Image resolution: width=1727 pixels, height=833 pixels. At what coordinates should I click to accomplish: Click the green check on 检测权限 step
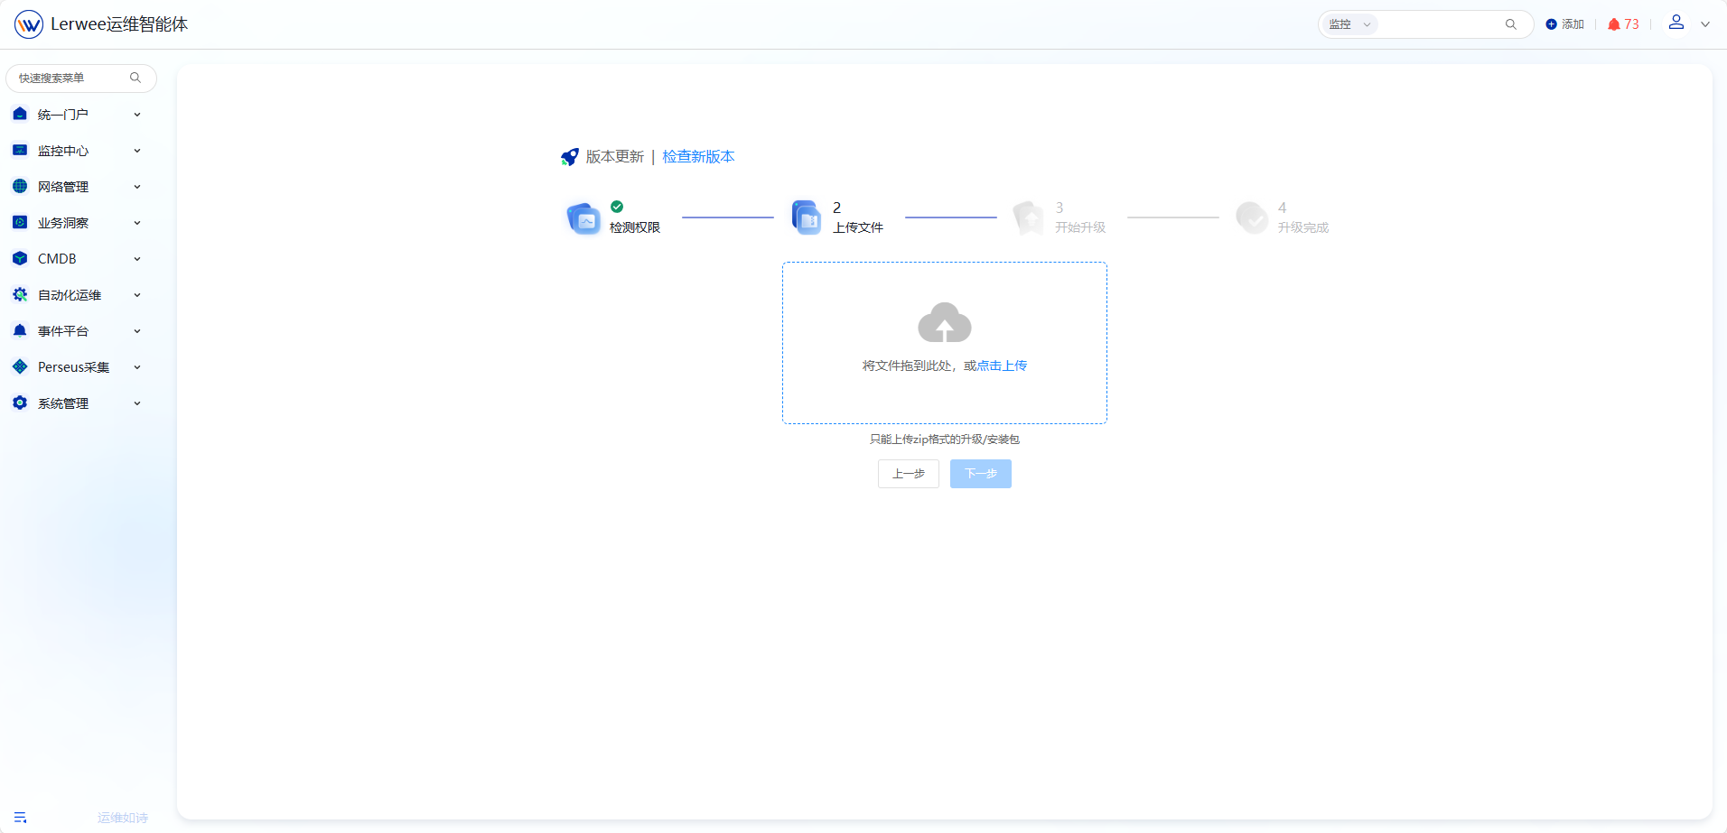click(x=617, y=207)
